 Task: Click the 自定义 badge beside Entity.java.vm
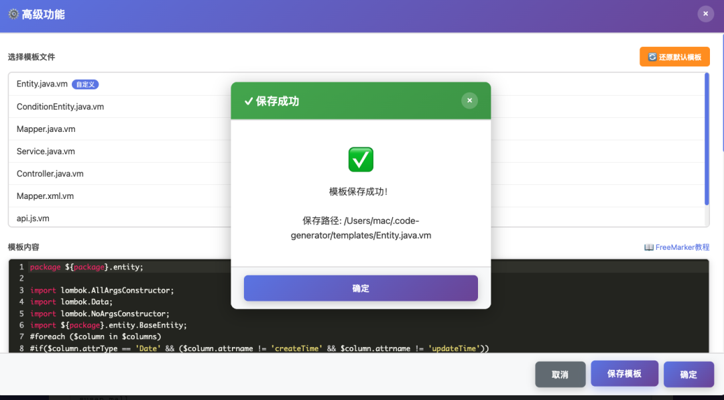click(x=85, y=84)
